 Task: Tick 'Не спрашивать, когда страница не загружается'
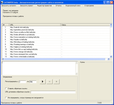click(6, 98)
